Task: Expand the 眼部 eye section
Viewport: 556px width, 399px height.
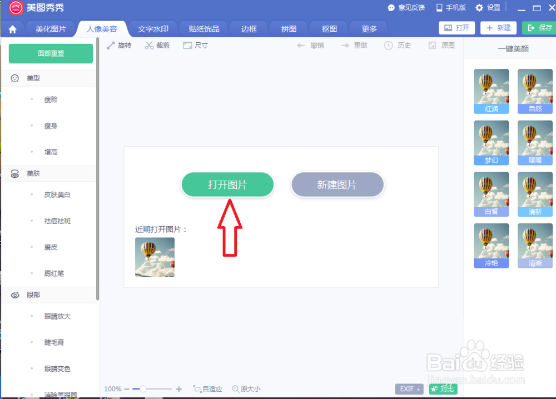Action: coord(32,295)
